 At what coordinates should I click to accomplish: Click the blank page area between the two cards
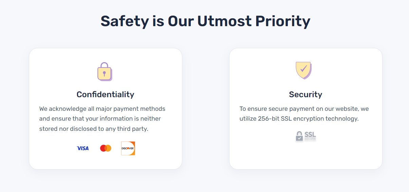click(206, 109)
